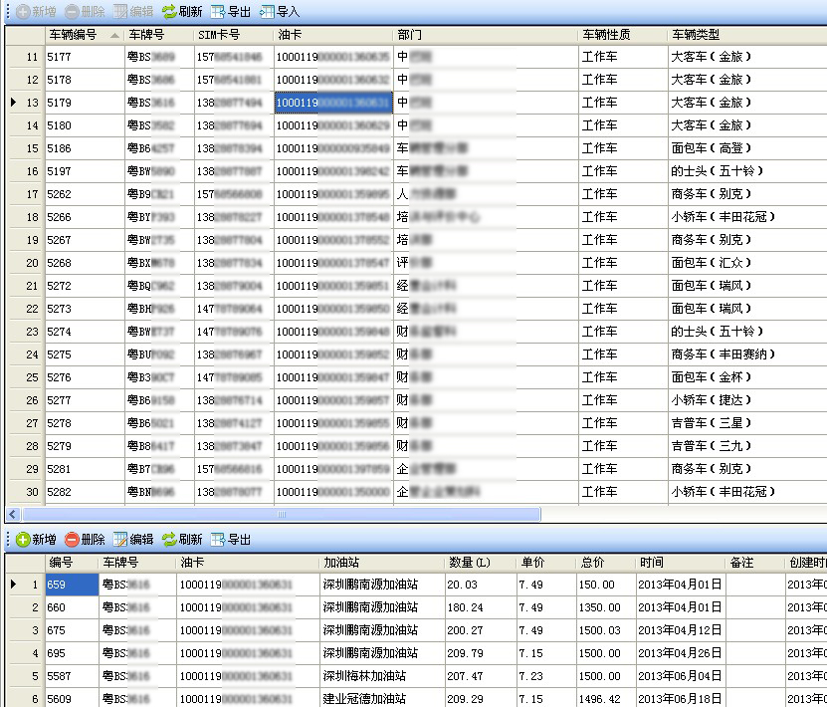827x707 pixels.
Task: Select the fuel record dated 2013年04月26日
Action: [679, 653]
